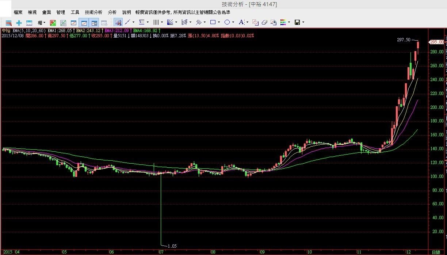This screenshot has width=447, height=255.
Task: Click the 日線 period label
Action: click(x=436, y=252)
